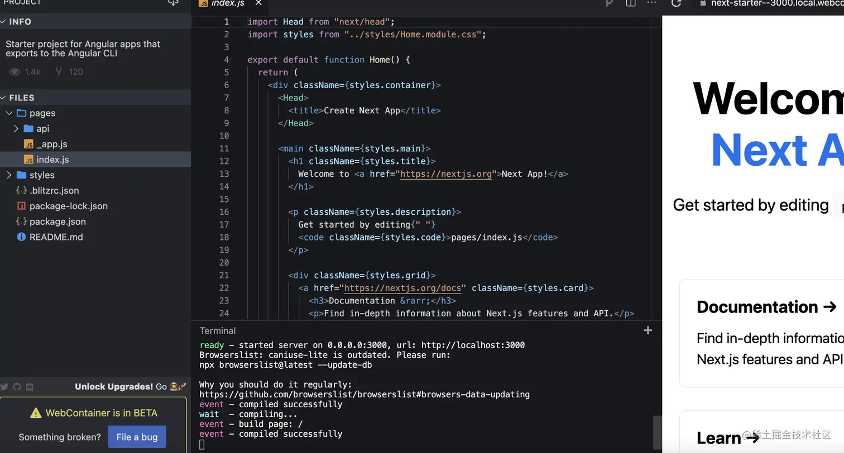Click the styles folder icon
The image size is (844, 453).
click(x=22, y=175)
